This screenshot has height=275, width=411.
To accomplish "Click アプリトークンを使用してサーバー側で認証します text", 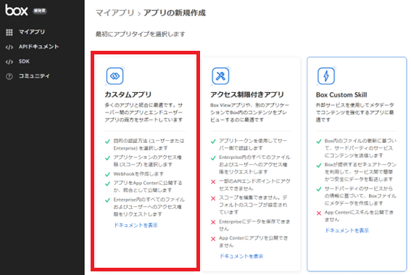I will coord(253,144).
